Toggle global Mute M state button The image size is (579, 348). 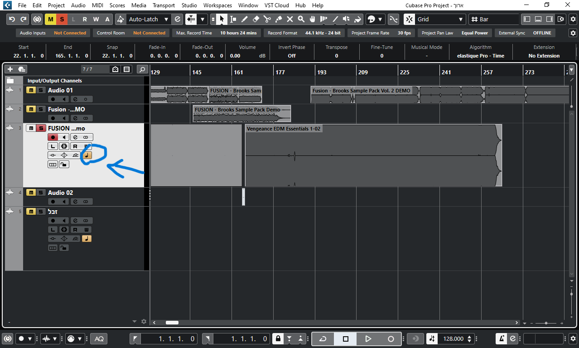50,19
